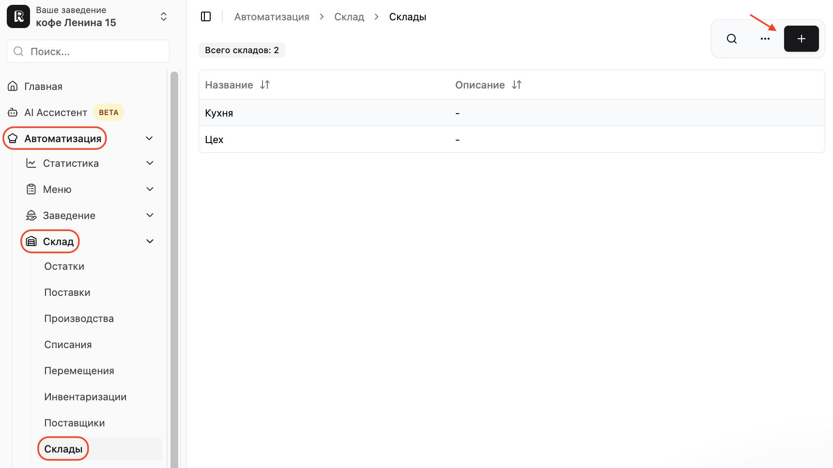The width and height of the screenshot is (833, 468).
Task: Toggle the sidebar panel icon
Action: point(206,17)
